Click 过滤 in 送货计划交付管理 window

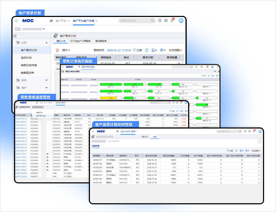pyautogui.click(x=230, y=151)
